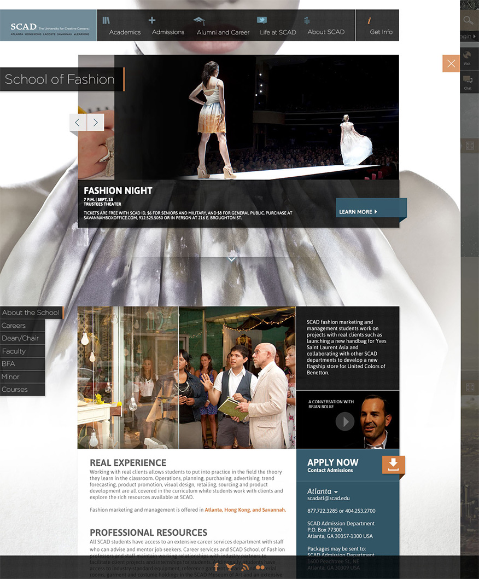Click the Contact Admissions link

(330, 471)
